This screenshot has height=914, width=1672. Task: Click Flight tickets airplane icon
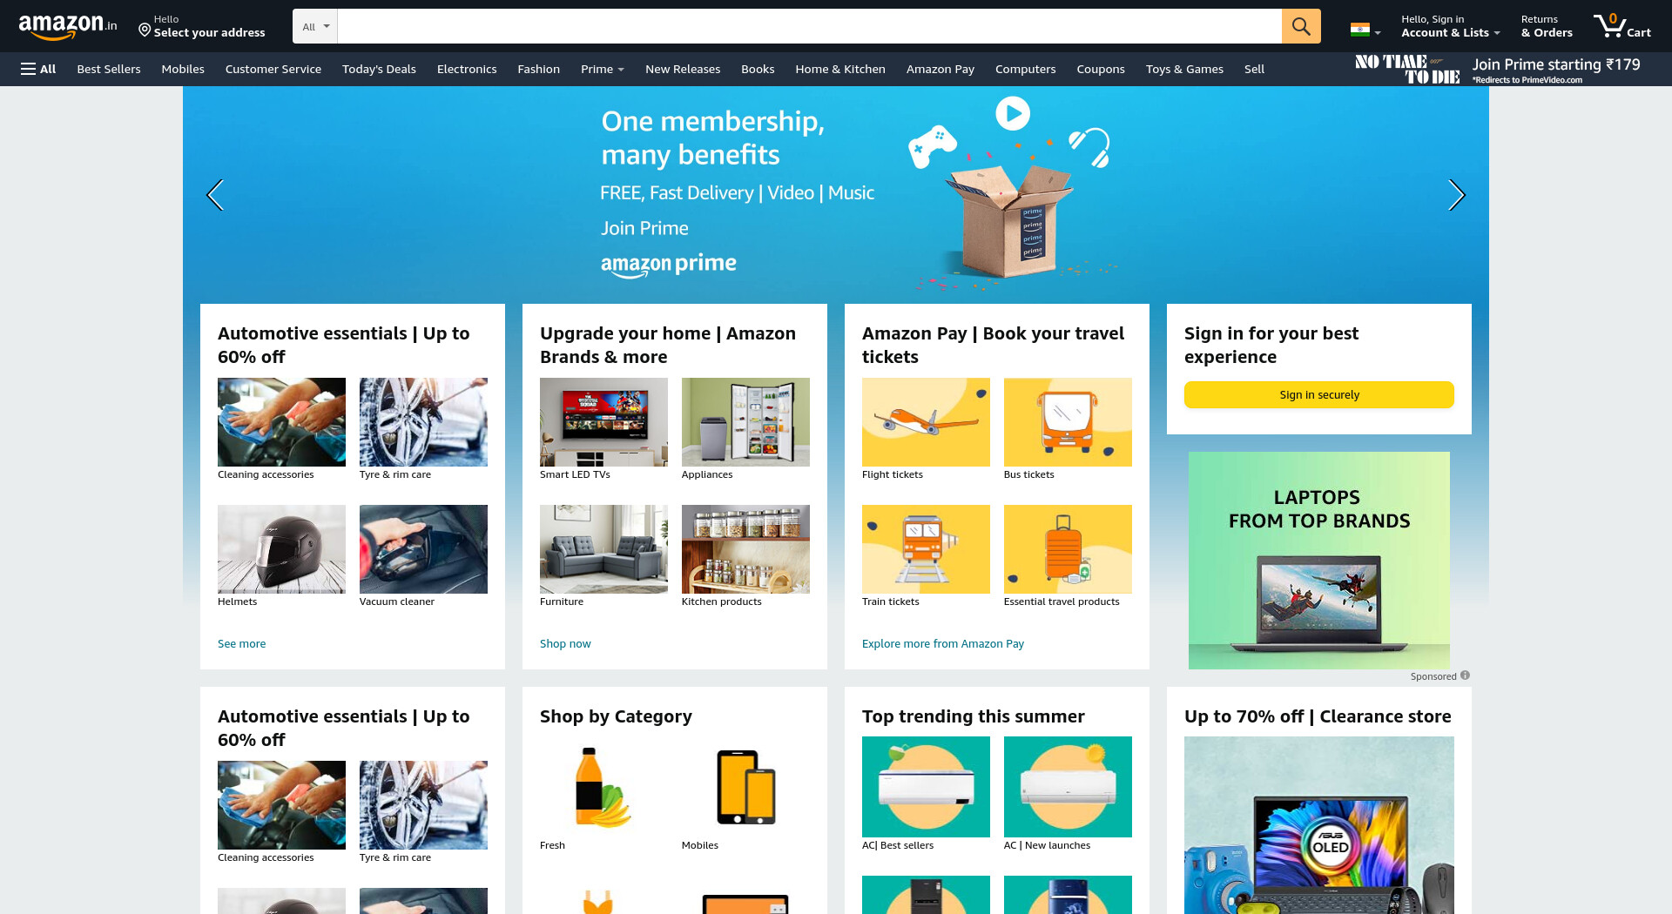click(x=926, y=422)
